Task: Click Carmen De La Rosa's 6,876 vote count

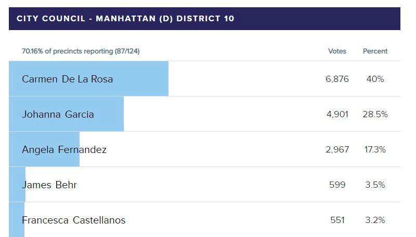Action: click(337, 79)
